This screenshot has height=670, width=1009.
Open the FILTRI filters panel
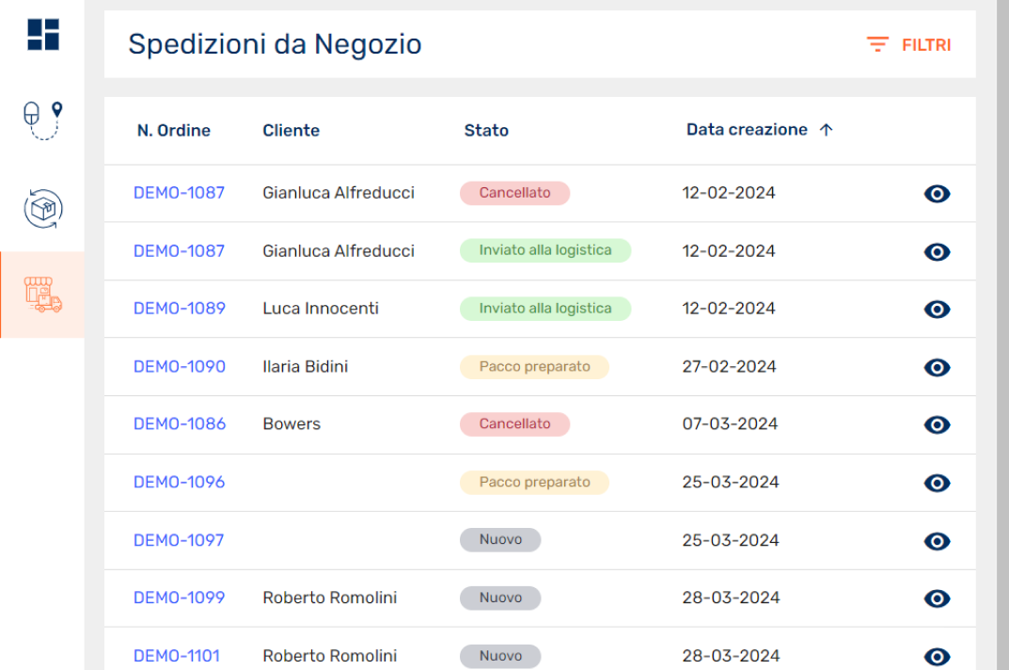[x=925, y=45]
